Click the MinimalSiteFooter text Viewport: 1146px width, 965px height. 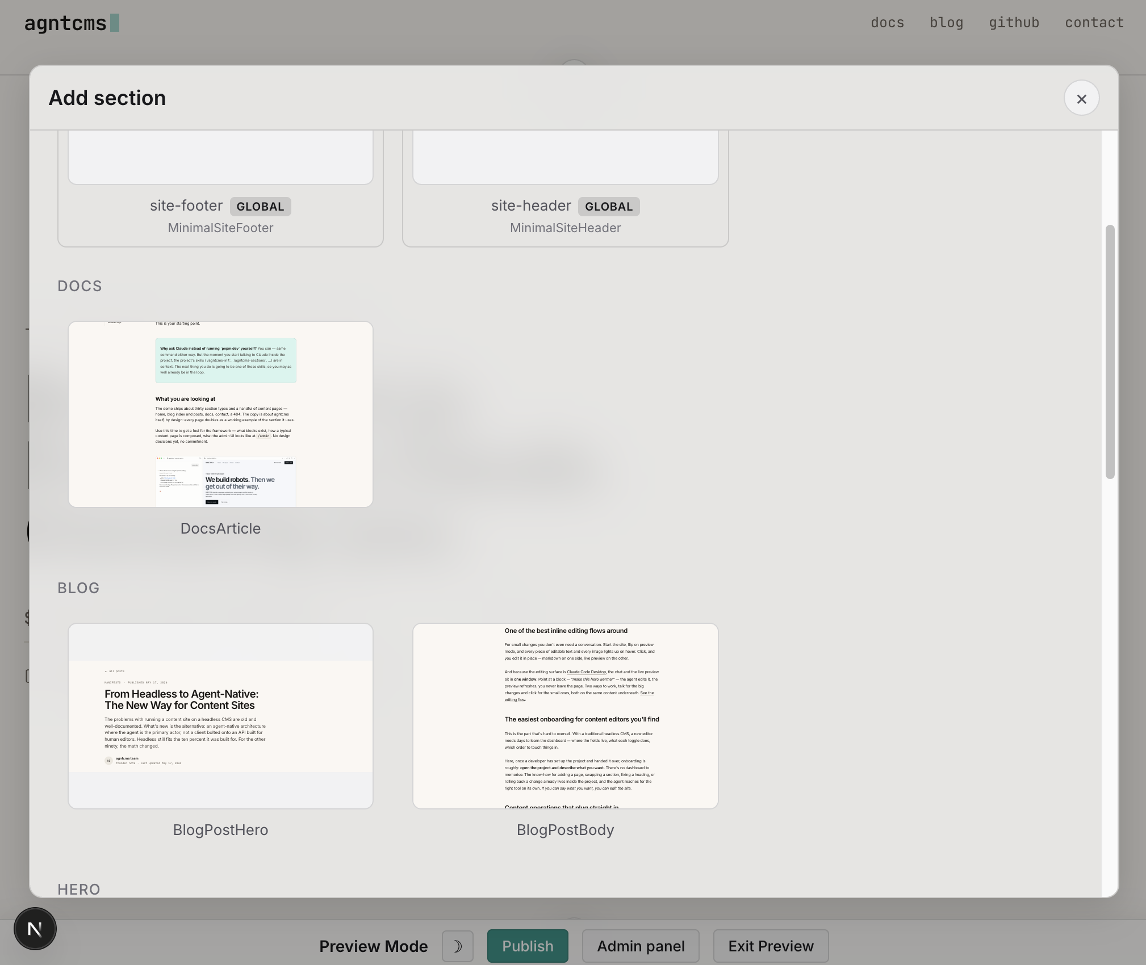tap(220, 228)
